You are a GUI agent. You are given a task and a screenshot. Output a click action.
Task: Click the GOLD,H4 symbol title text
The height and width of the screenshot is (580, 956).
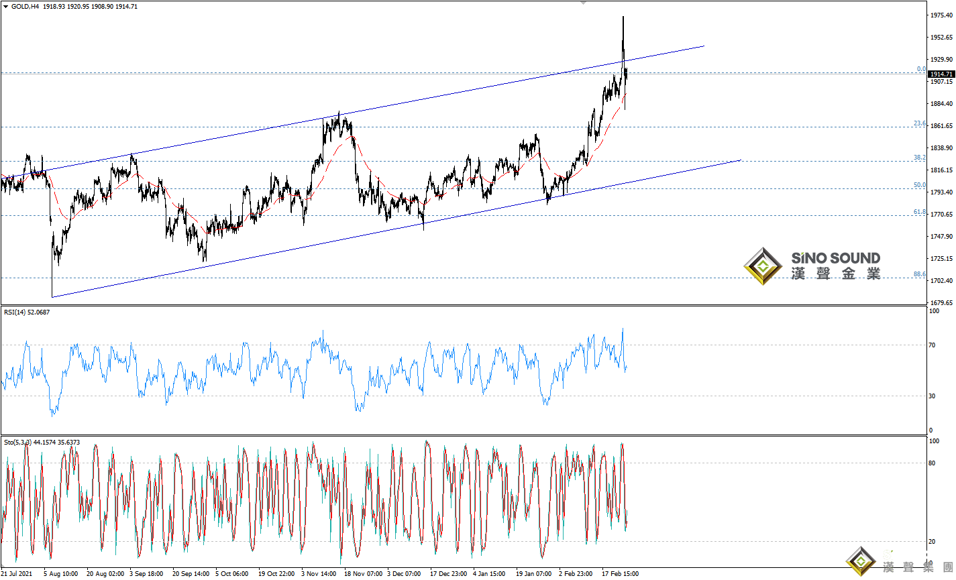point(25,7)
